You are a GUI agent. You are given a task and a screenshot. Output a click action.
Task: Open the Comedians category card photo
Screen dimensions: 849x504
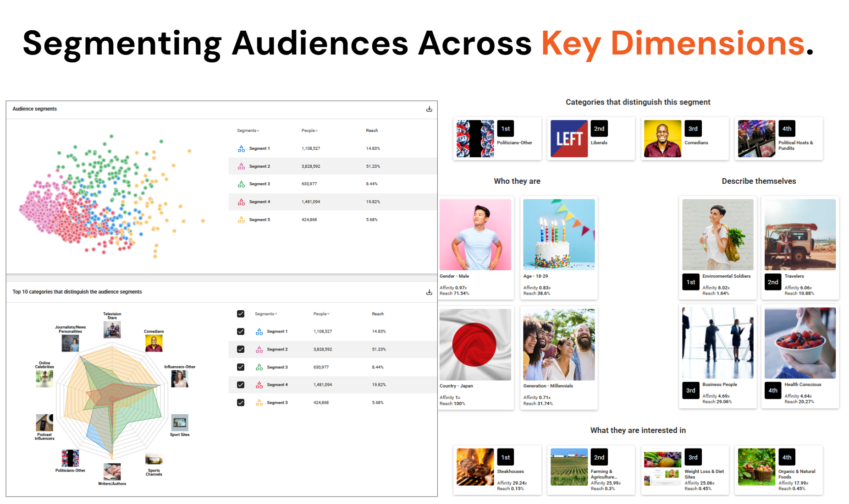[x=662, y=139]
